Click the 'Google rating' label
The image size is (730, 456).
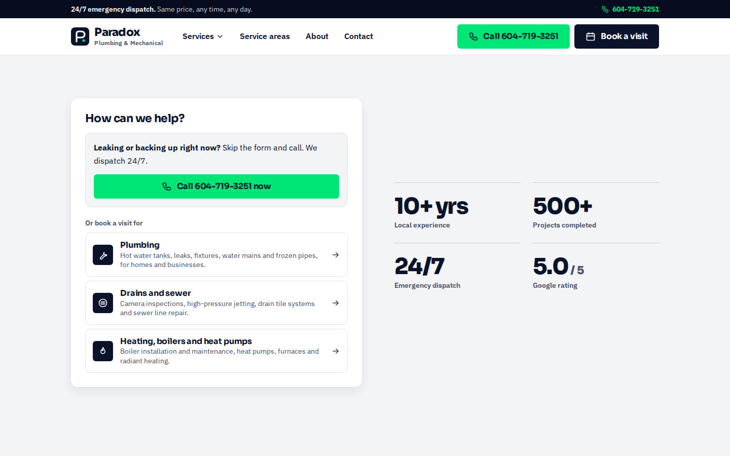coord(555,285)
